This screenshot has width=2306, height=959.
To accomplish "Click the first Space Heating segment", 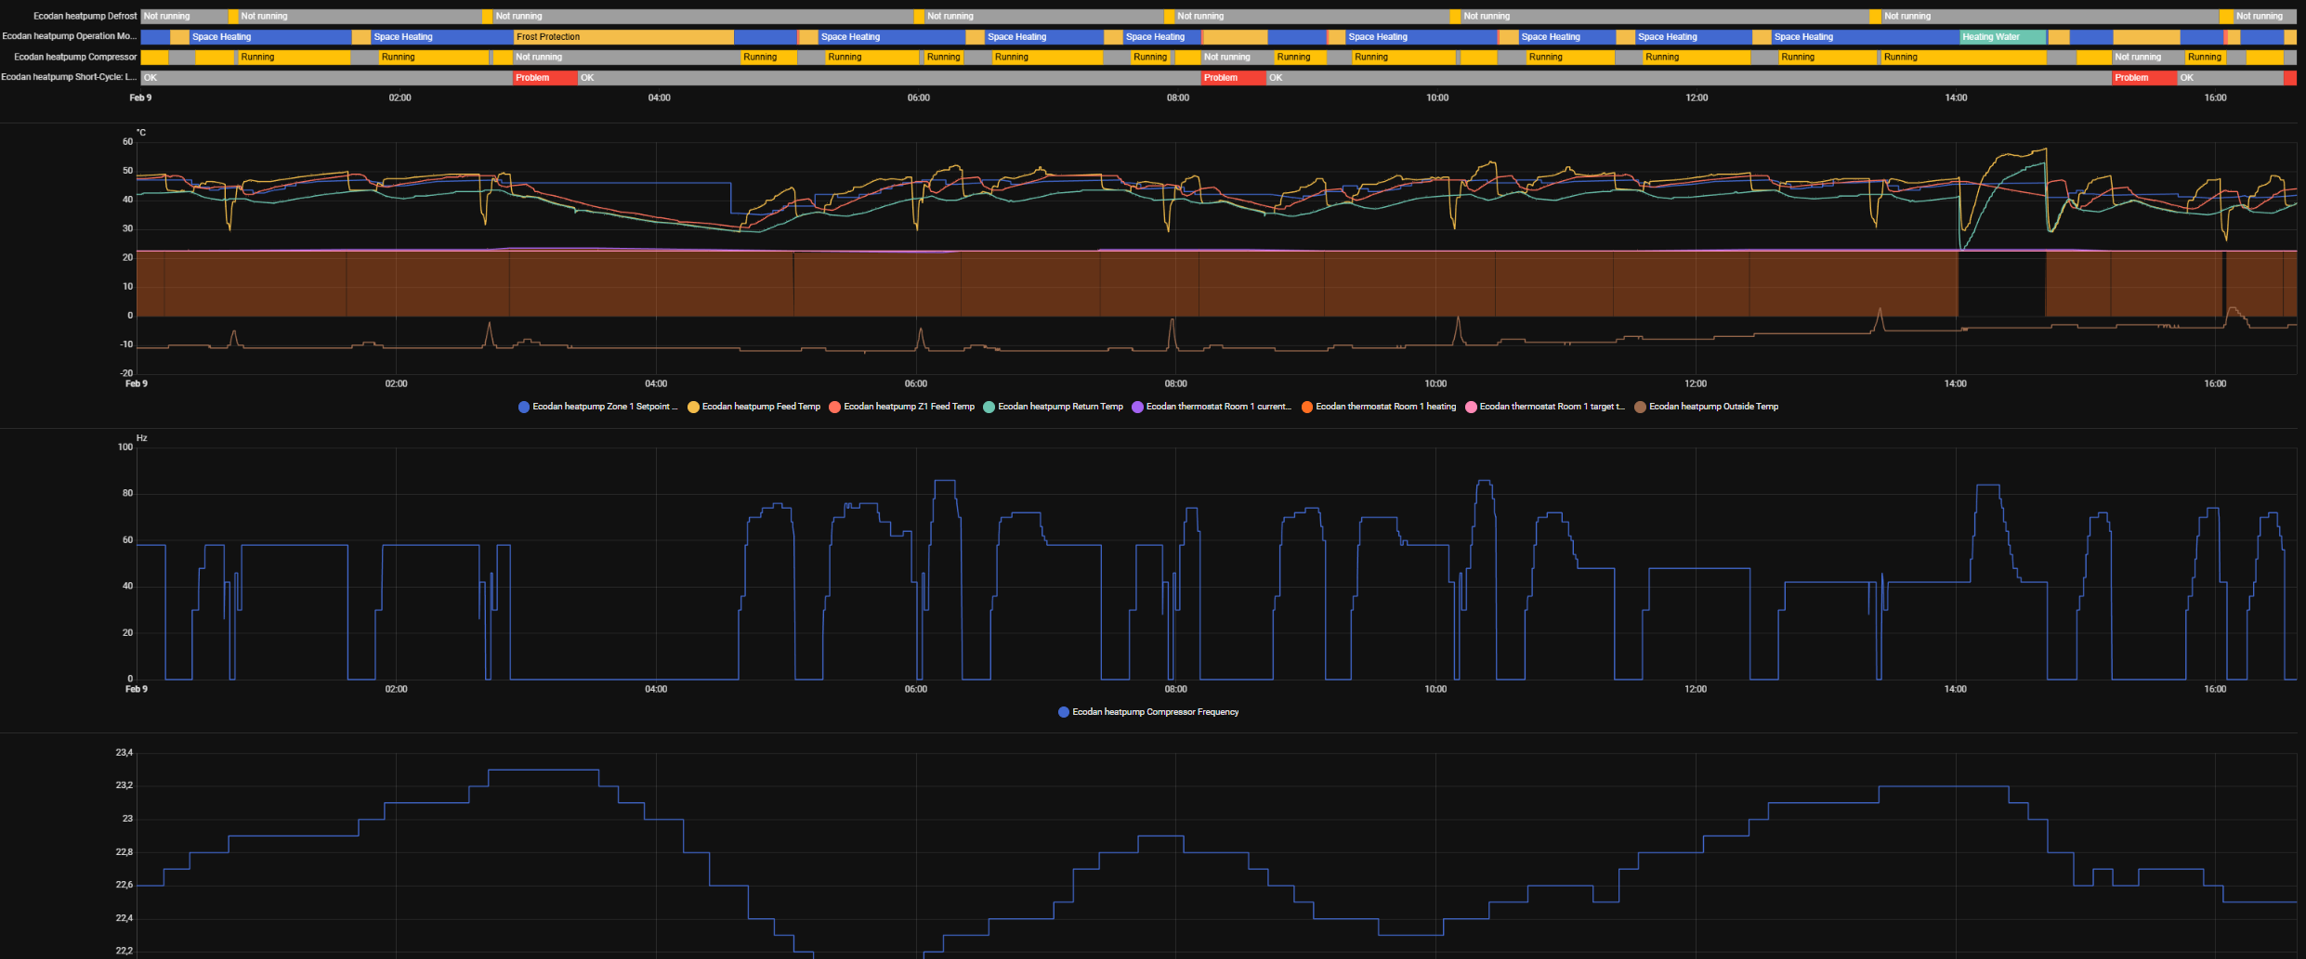I will (269, 37).
